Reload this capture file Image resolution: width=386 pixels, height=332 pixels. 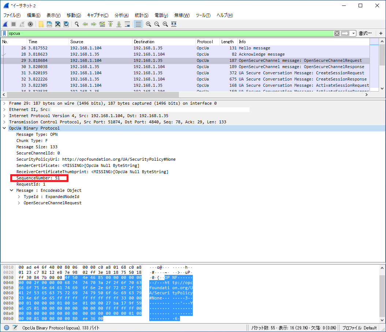click(66, 24)
